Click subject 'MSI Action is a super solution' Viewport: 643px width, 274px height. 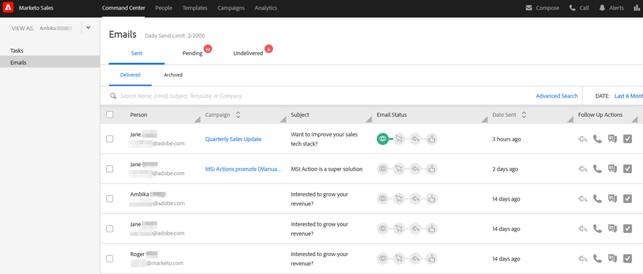coord(327,169)
